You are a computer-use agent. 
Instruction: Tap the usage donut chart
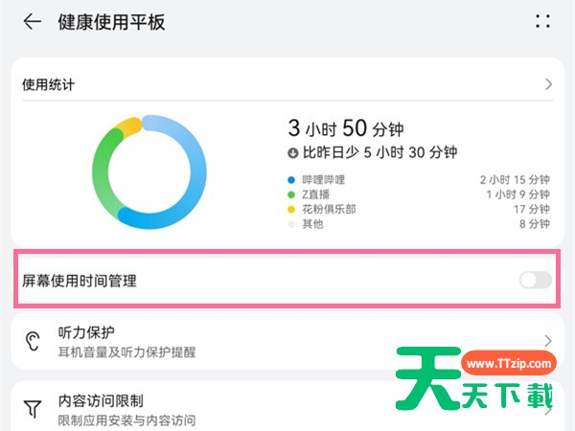[149, 171]
